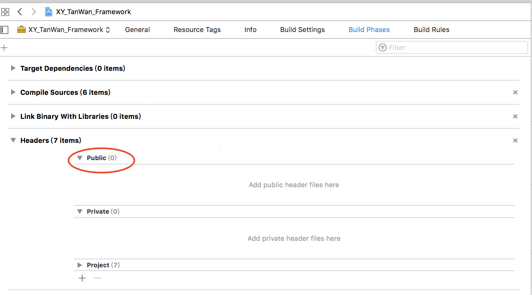
Task: Go back with the left chevron
Action: 20,12
